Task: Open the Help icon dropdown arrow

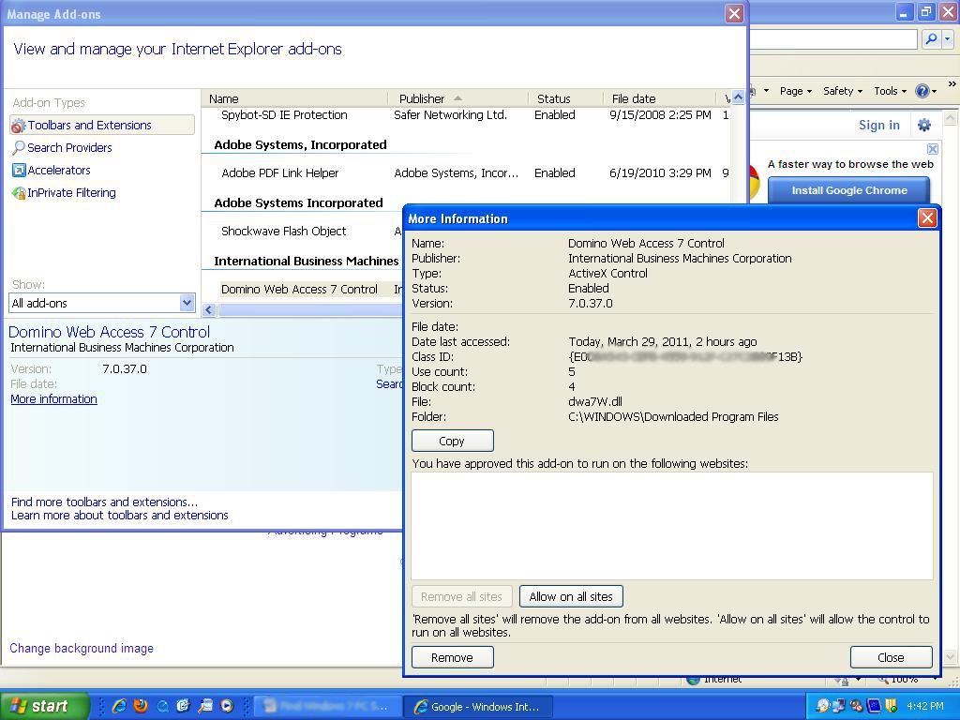Action: click(x=934, y=91)
